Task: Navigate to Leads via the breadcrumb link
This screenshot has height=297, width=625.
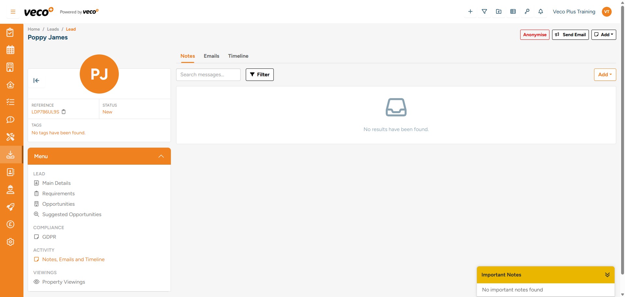Action: (53, 29)
